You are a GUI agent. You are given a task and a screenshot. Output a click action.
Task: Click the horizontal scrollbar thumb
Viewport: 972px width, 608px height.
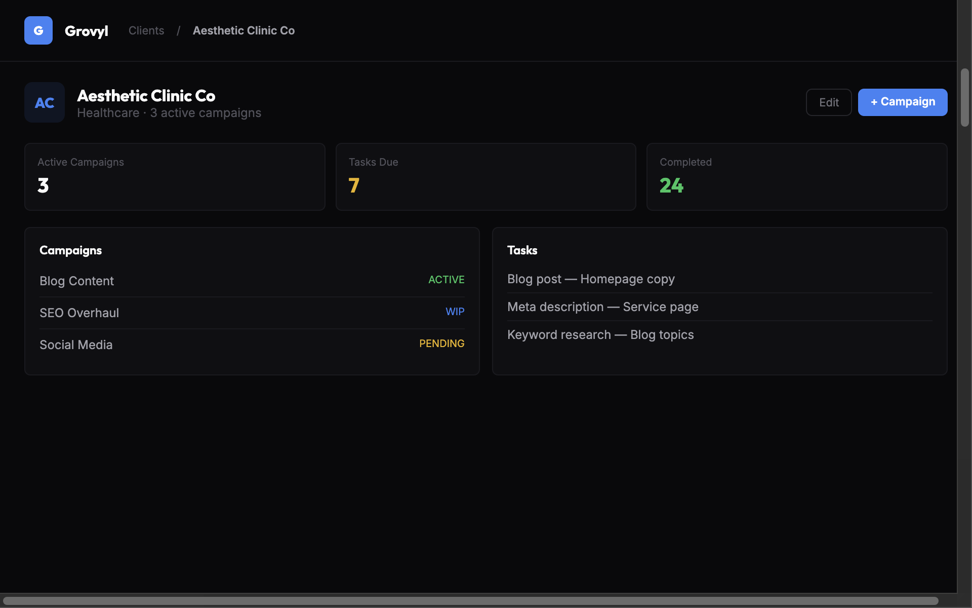tap(471, 601)
